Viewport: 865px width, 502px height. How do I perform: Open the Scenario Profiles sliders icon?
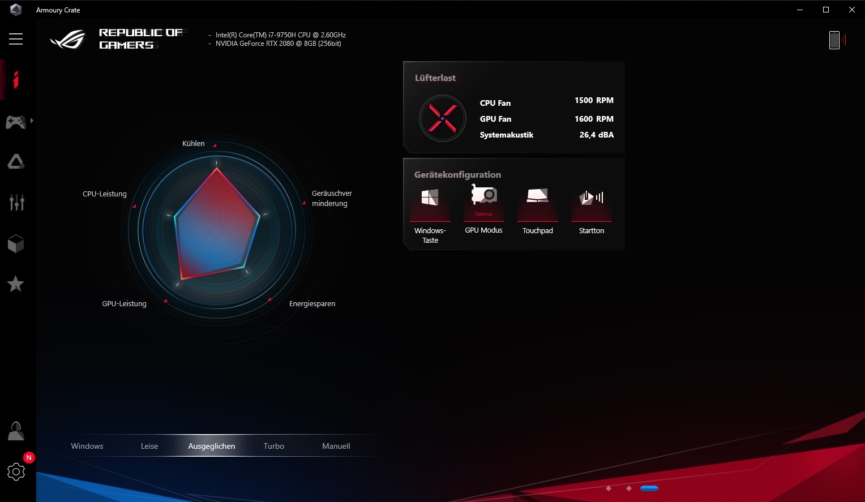(x=16, y=202)
